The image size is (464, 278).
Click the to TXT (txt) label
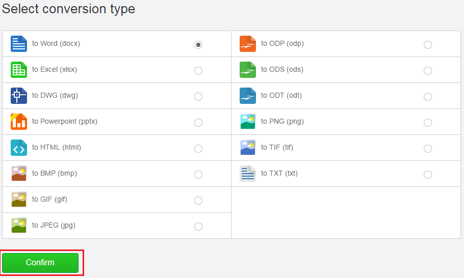[x=279, y=174]
